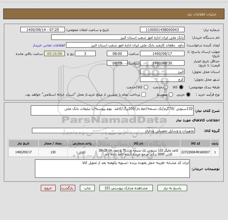Click the نام کالا column header

tap(139, 143)
